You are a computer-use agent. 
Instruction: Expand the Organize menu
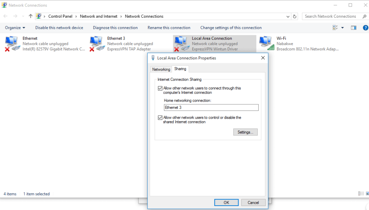(x=15, y=28)
